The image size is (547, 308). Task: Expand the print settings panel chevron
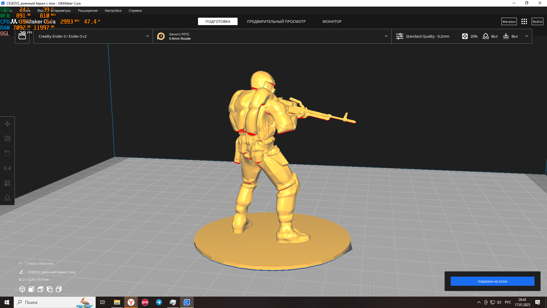click(x=526, y=36)
